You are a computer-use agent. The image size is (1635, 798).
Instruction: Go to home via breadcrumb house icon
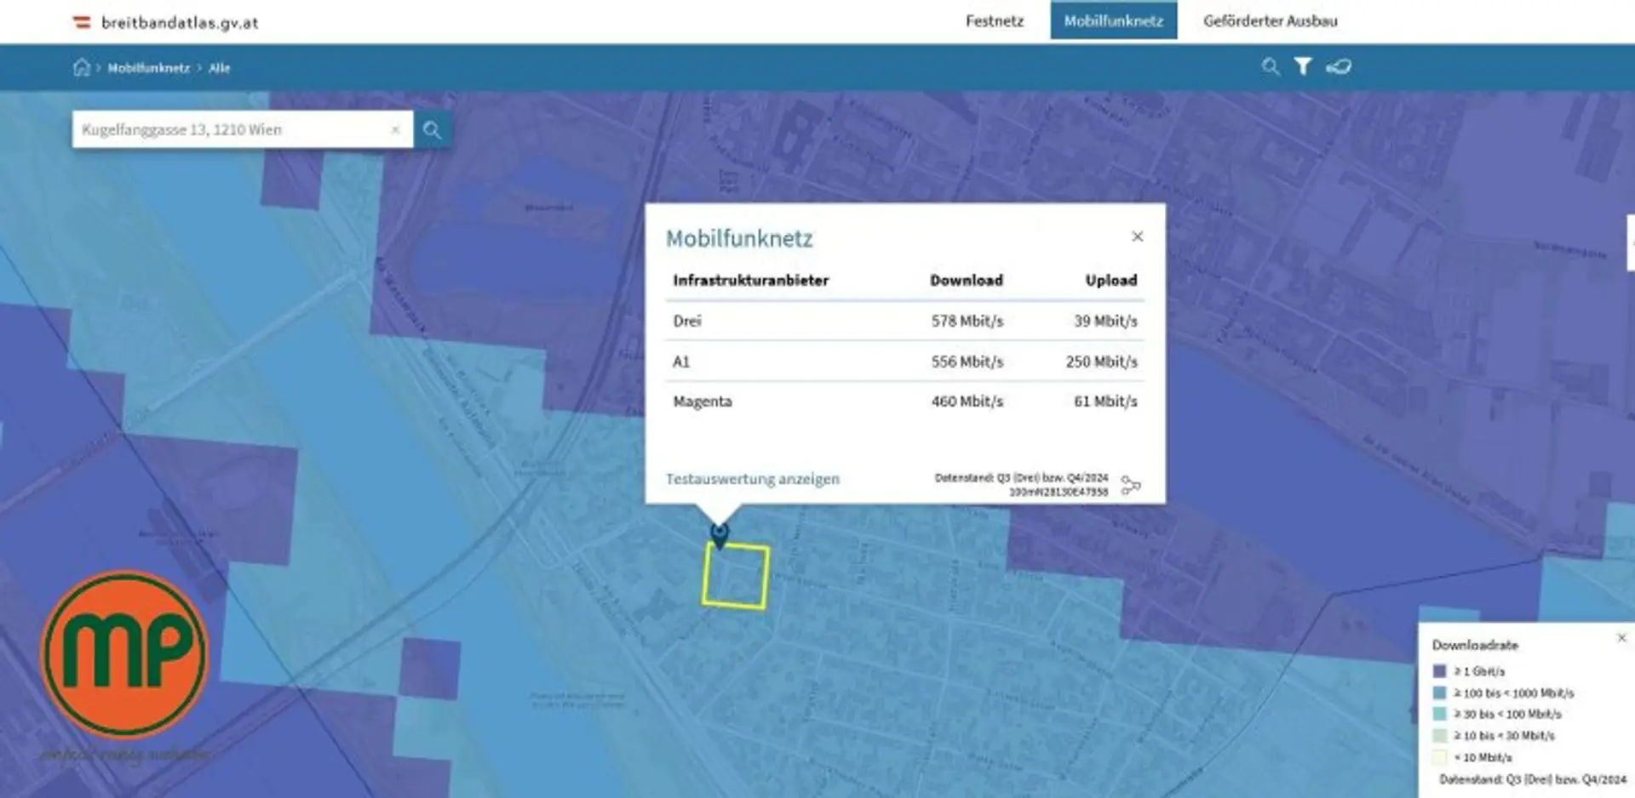click(82, 67)
